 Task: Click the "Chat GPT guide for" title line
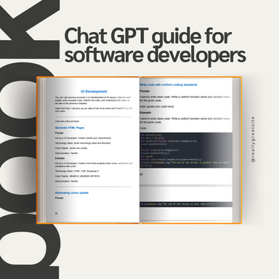148,36
